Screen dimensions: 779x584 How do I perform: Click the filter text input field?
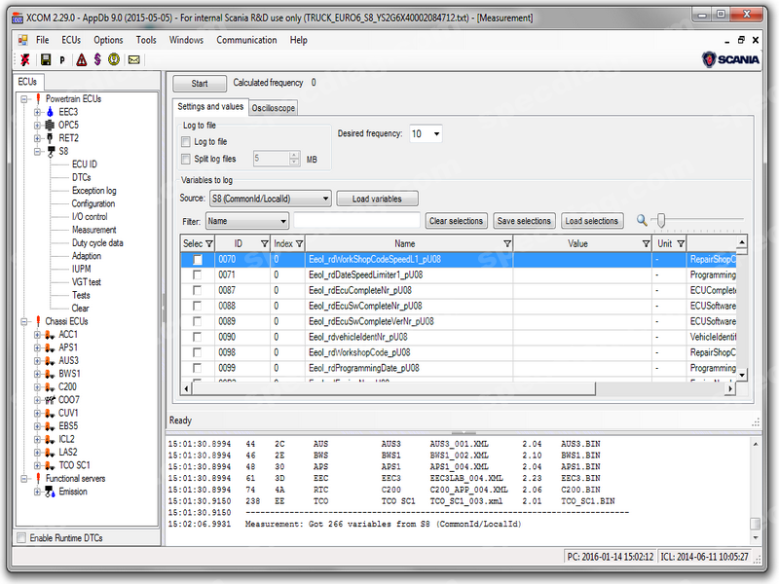356,221
